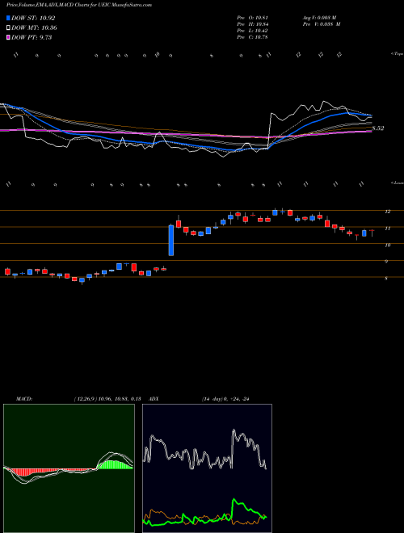Click the price axis label 12

pos(387,212)
